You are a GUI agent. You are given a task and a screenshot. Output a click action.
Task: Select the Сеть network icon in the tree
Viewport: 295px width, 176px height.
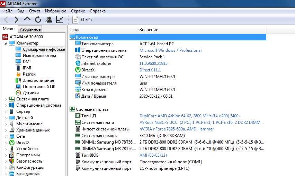[x=12, y=136]
